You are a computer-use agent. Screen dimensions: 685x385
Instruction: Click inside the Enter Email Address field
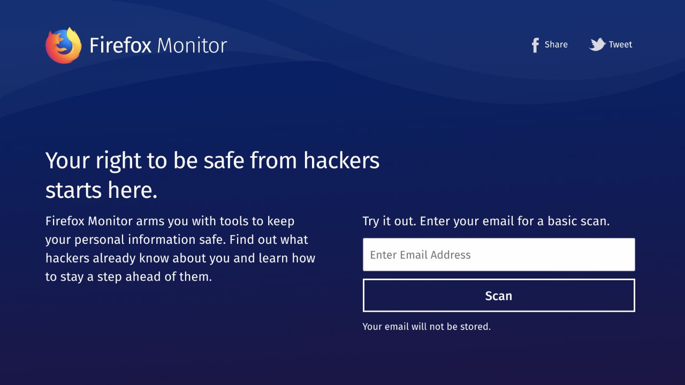pyautogui.click(x=498, y=254)
